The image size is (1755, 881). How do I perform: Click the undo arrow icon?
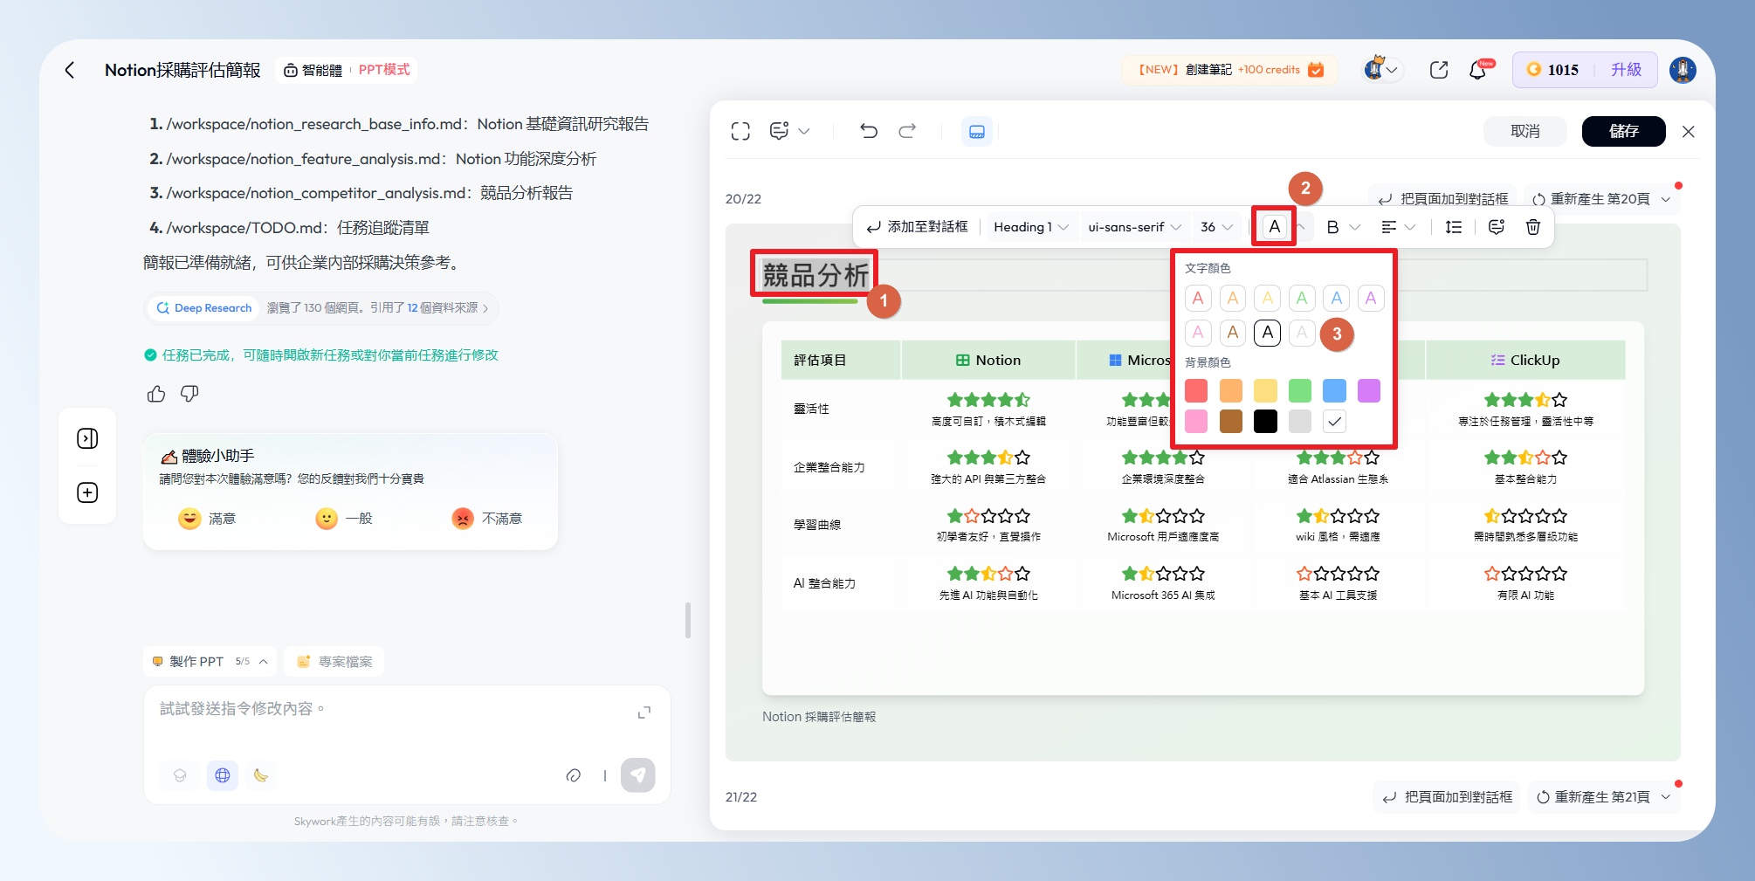click(x=868, y=131)
